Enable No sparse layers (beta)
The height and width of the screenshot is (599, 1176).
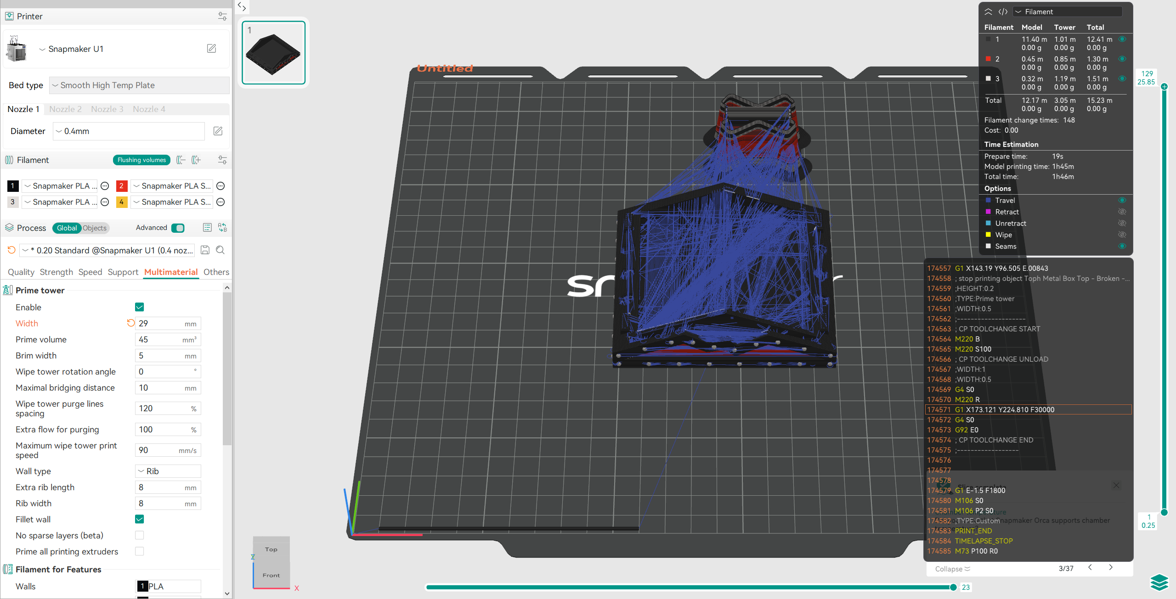coord(140,535)
